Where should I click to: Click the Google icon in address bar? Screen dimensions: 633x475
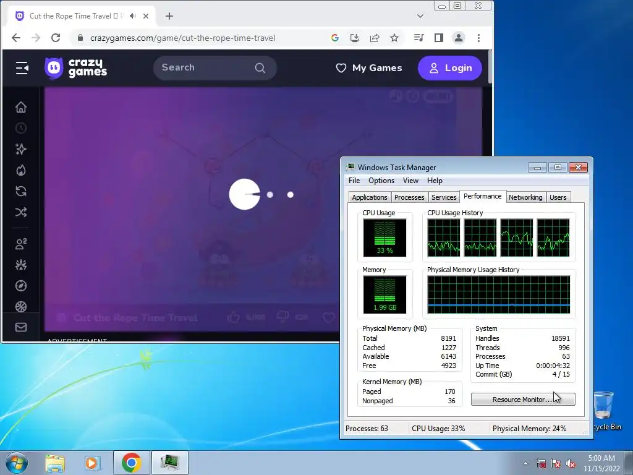pos(334,38)
